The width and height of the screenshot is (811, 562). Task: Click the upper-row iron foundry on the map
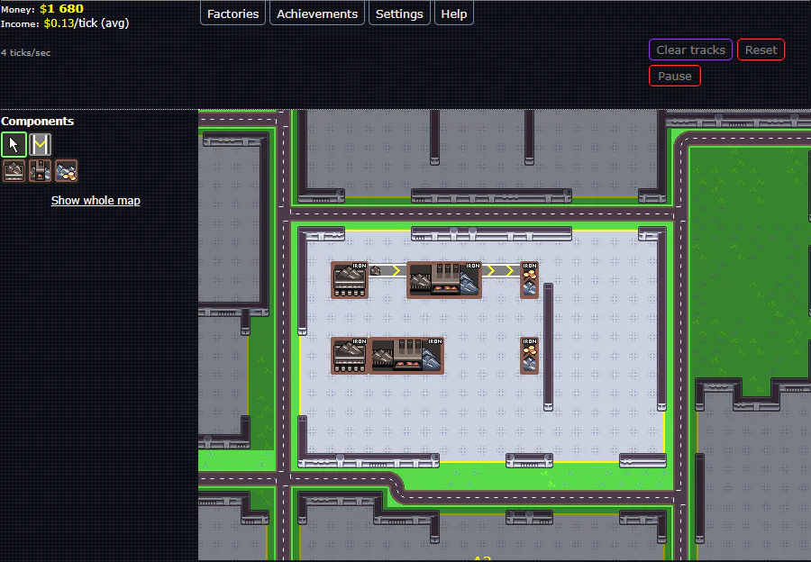[x=444, y=280]
